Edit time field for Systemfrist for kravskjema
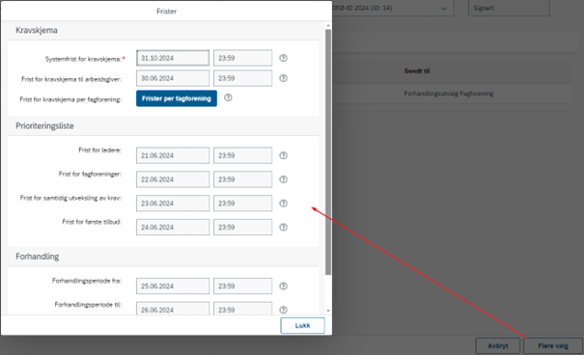The width and height of the screenshot is (584, 355). click(x=243, y=58)
